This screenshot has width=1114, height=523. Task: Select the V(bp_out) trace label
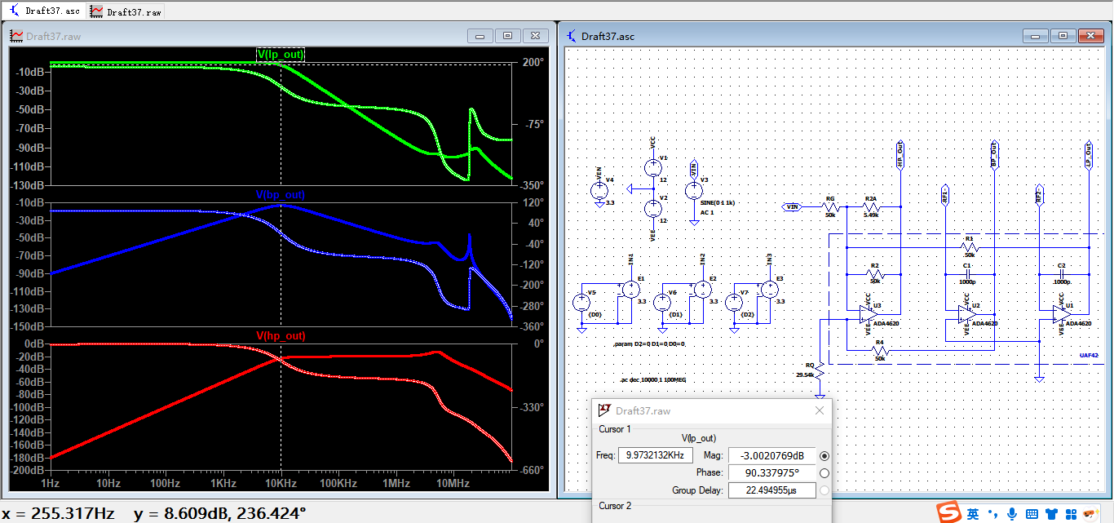(281, 195)
